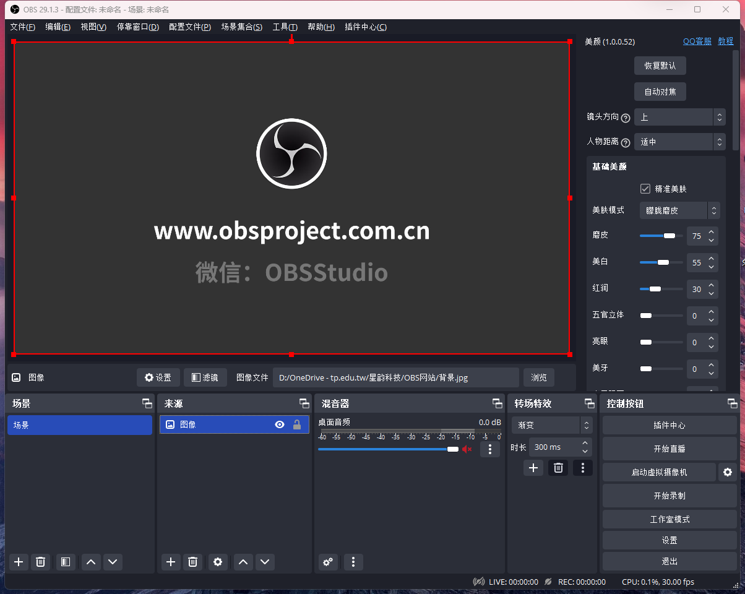Open the 工具 menu
The image size is (745, 594).
click(x=285, y=27)
